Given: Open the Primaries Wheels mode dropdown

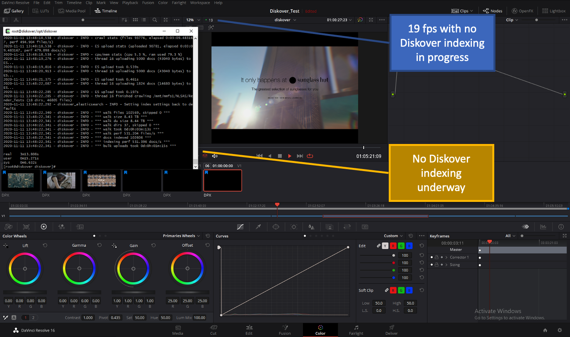Looking at the screenshot, I should click(181, 236).
